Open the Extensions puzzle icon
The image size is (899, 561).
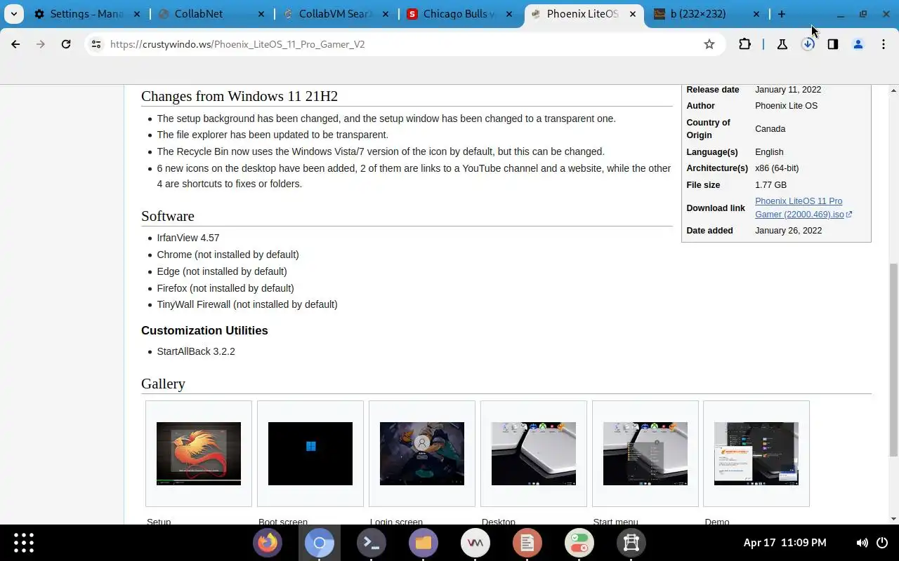744,44
